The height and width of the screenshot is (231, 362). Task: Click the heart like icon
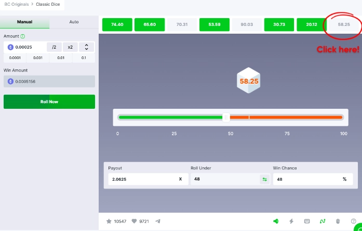(x=134, y=221)
